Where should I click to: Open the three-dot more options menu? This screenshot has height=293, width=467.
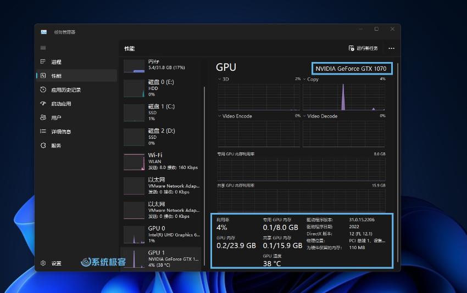[391, 48]
